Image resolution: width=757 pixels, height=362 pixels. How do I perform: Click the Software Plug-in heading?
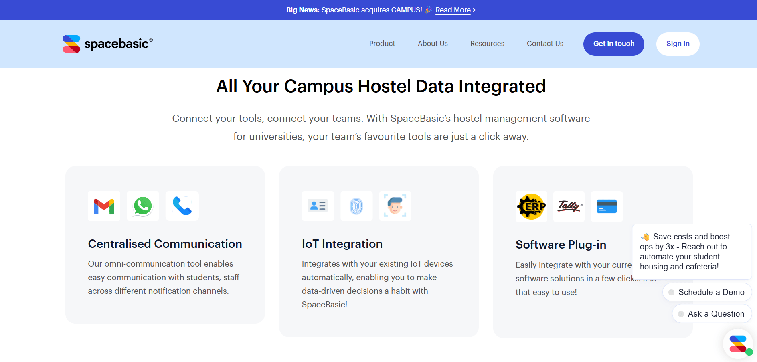[x=561, y=245]
